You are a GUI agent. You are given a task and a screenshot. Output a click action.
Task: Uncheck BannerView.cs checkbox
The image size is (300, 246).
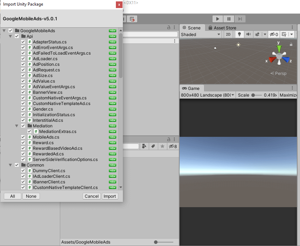coord(23,92)
